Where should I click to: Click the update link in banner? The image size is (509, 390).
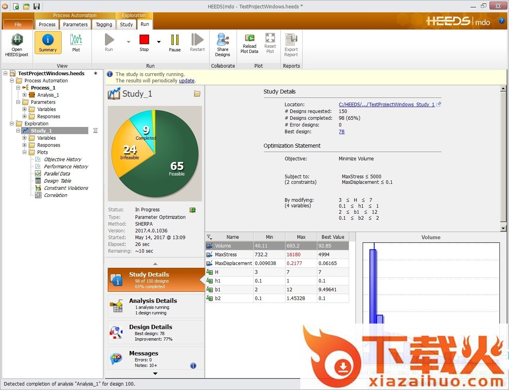tap(187, 81)
